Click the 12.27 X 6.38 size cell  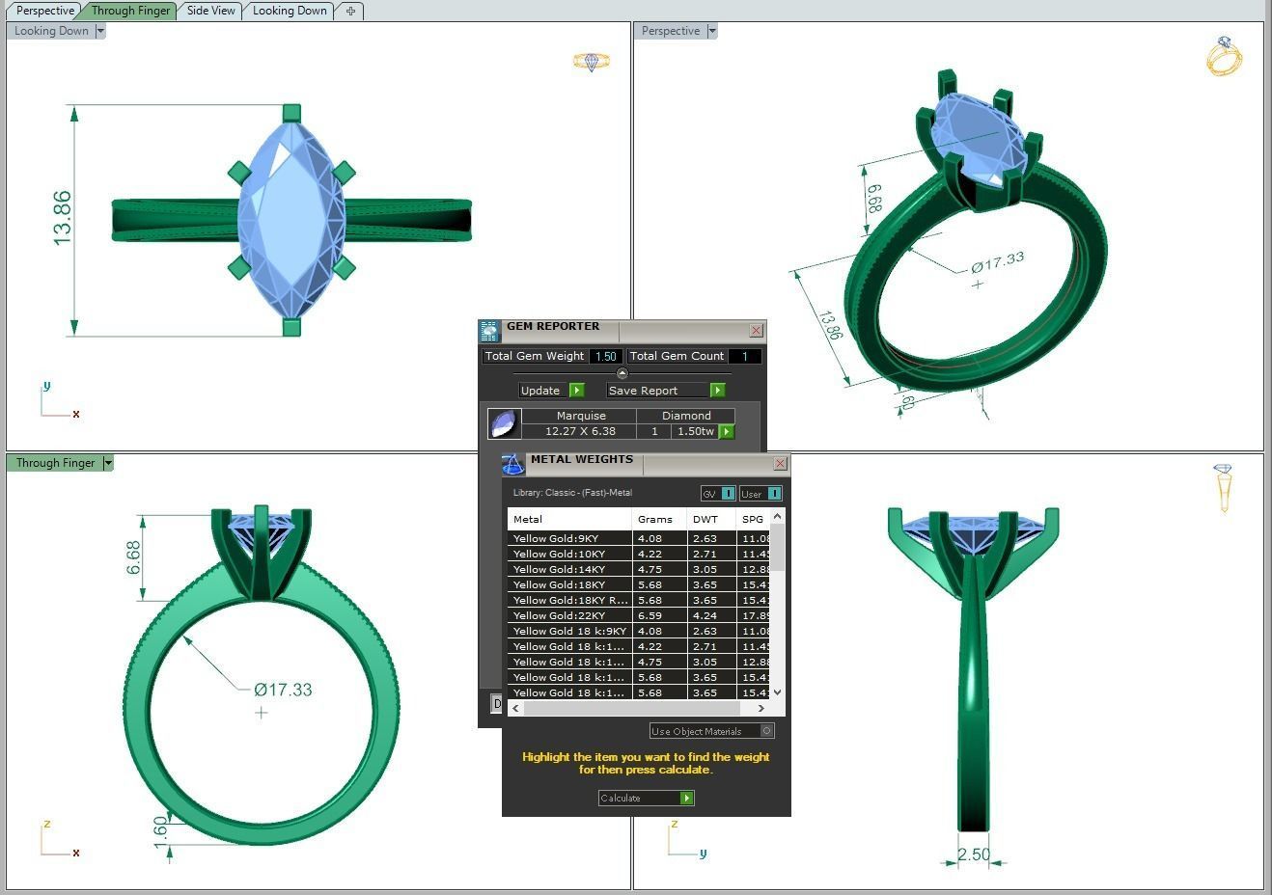pyautogui.click(x=580, y=431)
